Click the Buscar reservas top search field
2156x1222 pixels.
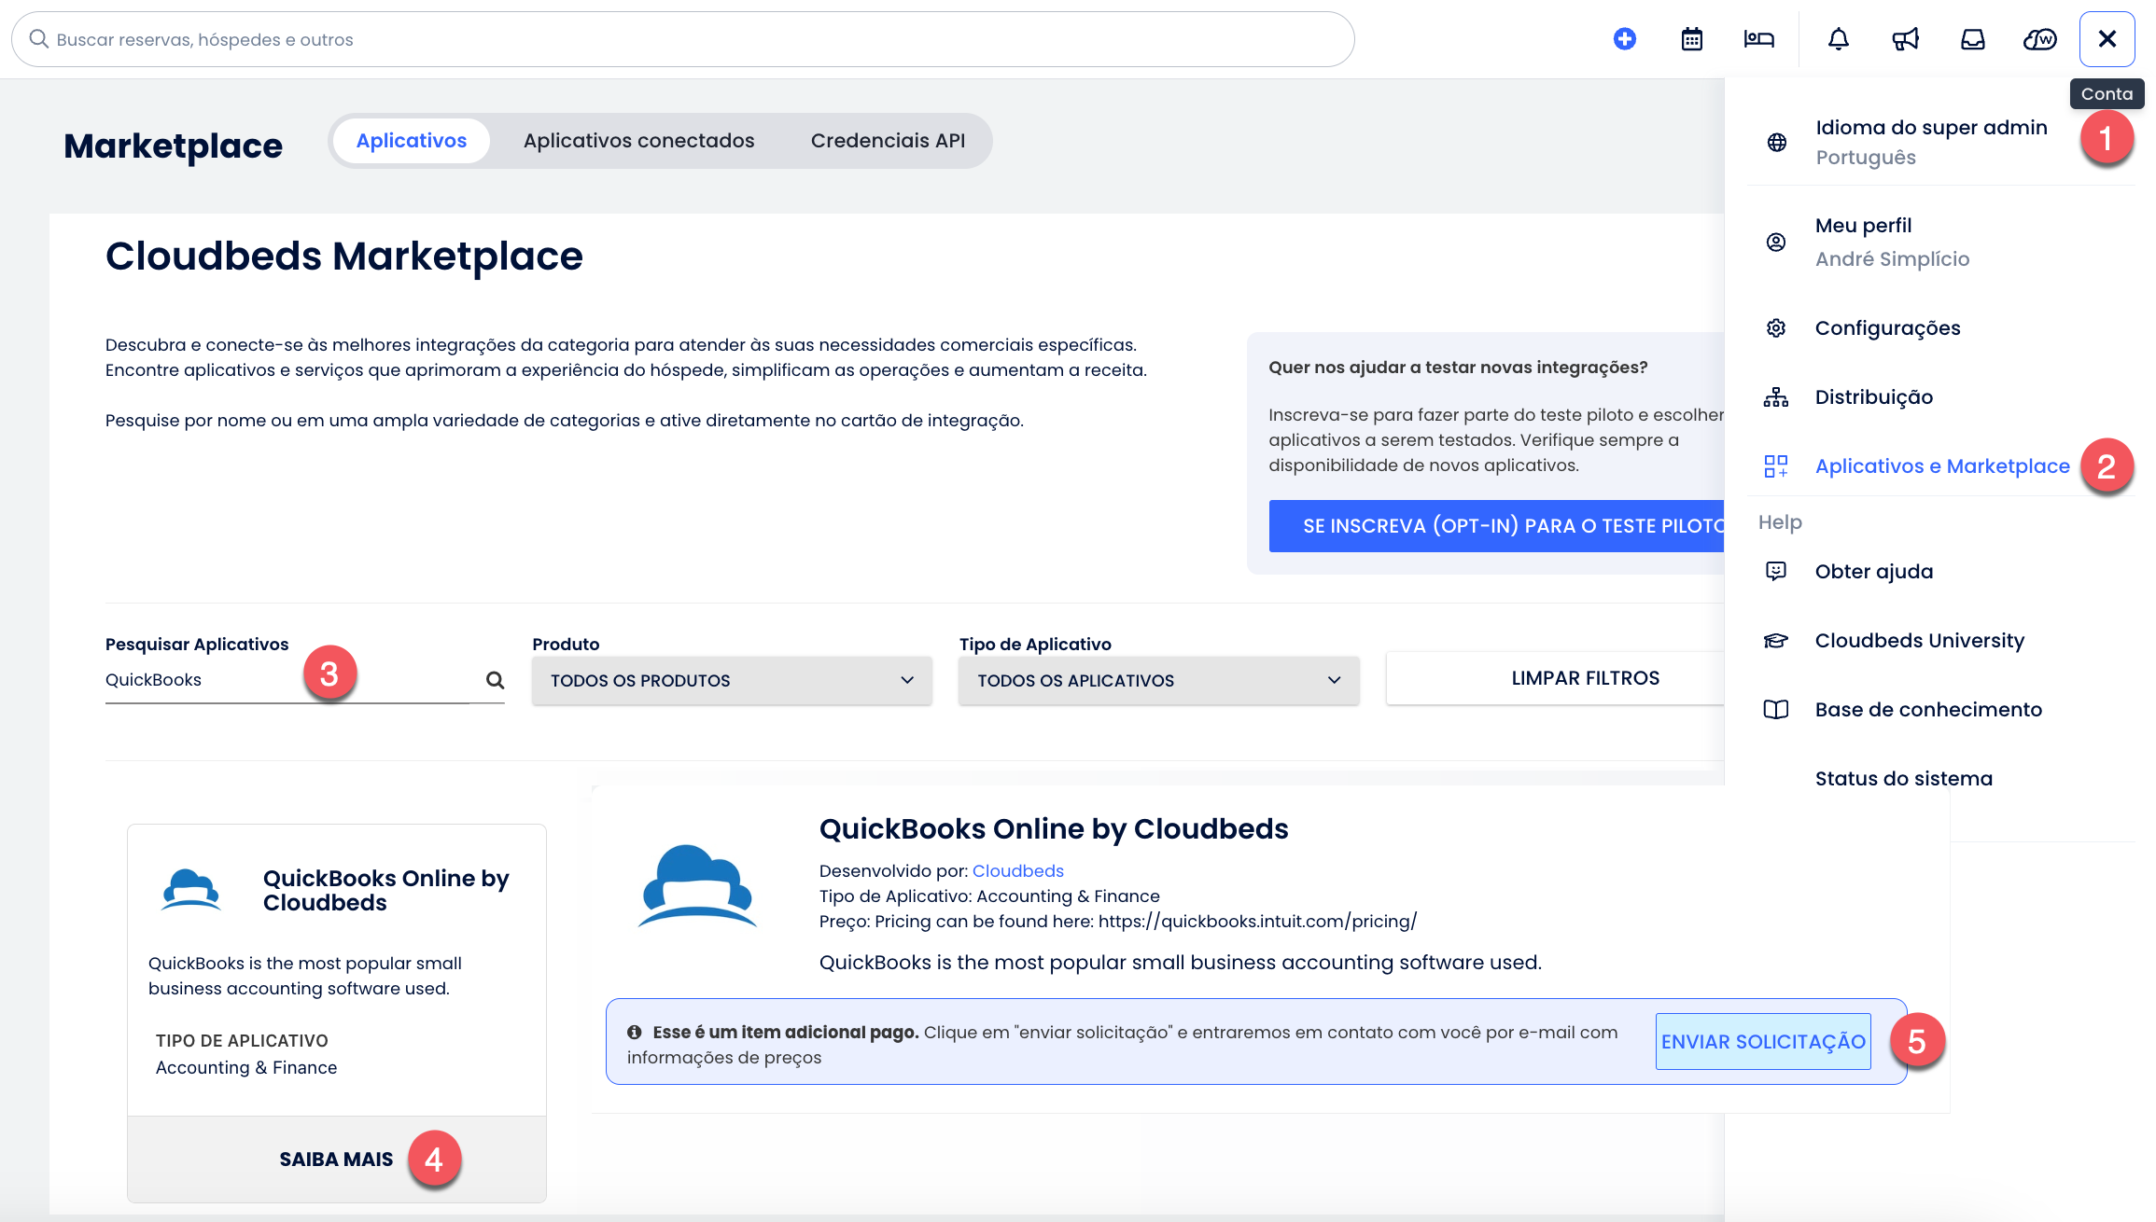pyautogui.click(x=683, y=39)
